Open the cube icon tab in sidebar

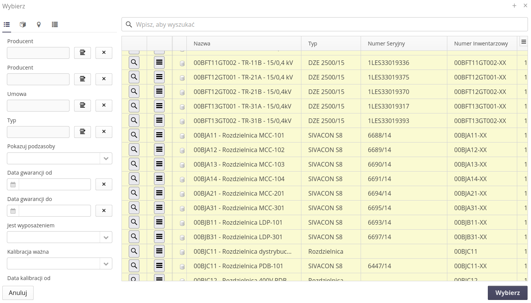[x=23, y=24]
